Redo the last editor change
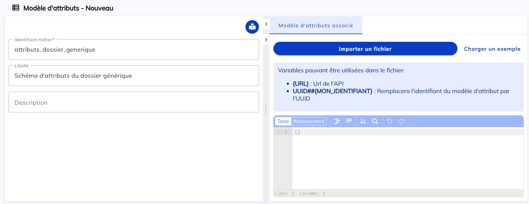The height and width of the screenshot is (204, 529). (x=402, y=121)
